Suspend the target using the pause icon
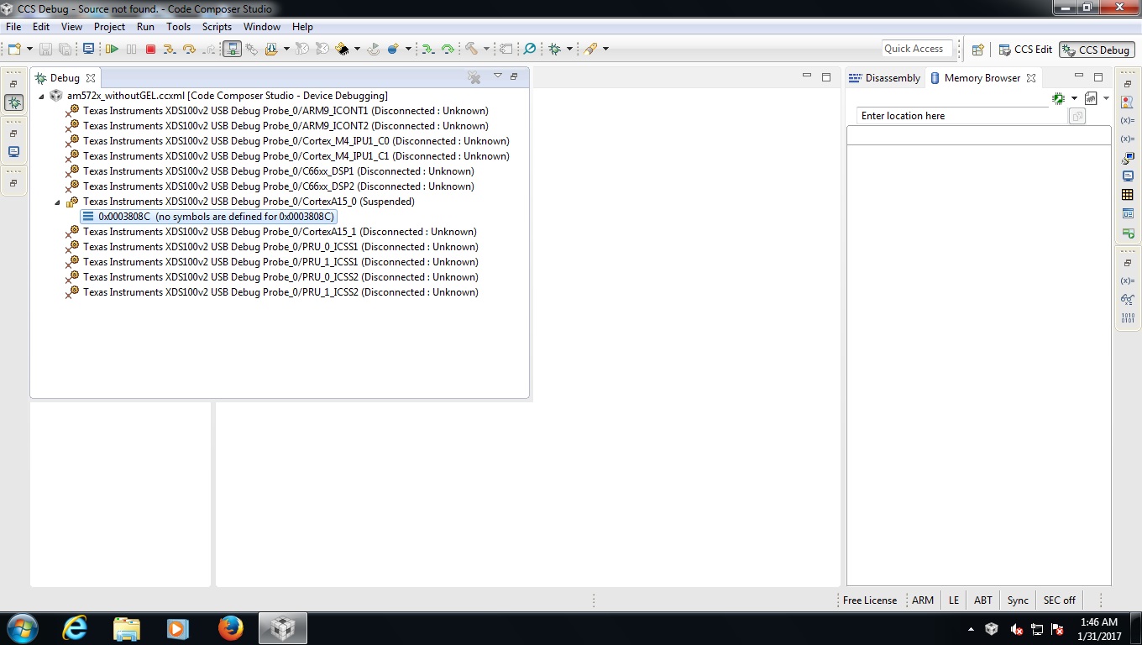1142x645 pixels. click(131, 49)
